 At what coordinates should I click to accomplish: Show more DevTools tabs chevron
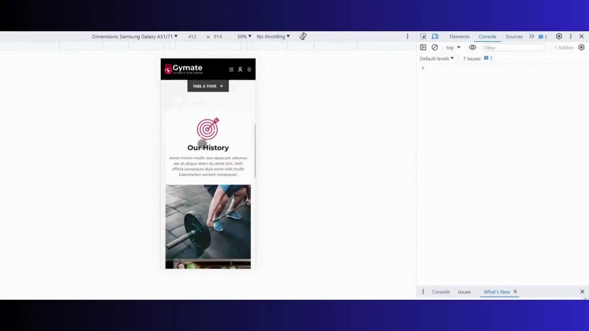531,36
